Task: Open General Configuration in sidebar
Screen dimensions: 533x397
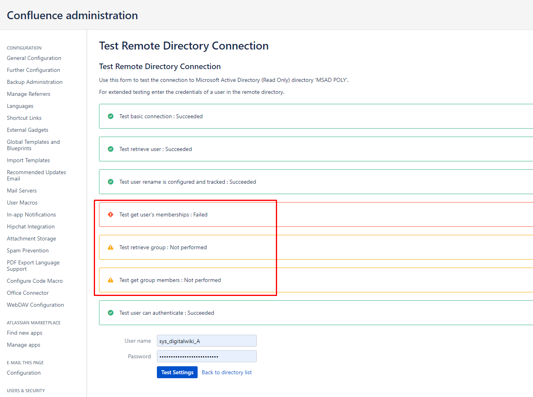Action: point(34,58)
